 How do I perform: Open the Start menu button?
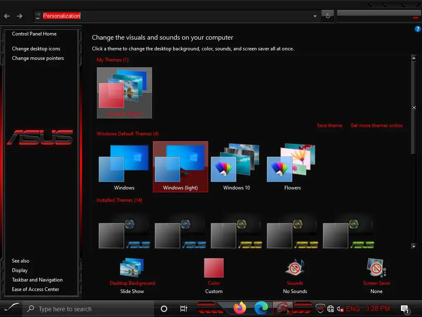11,308
